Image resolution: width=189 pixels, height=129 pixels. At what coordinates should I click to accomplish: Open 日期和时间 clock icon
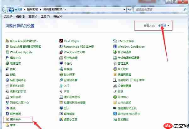click(x=7, y=86)
